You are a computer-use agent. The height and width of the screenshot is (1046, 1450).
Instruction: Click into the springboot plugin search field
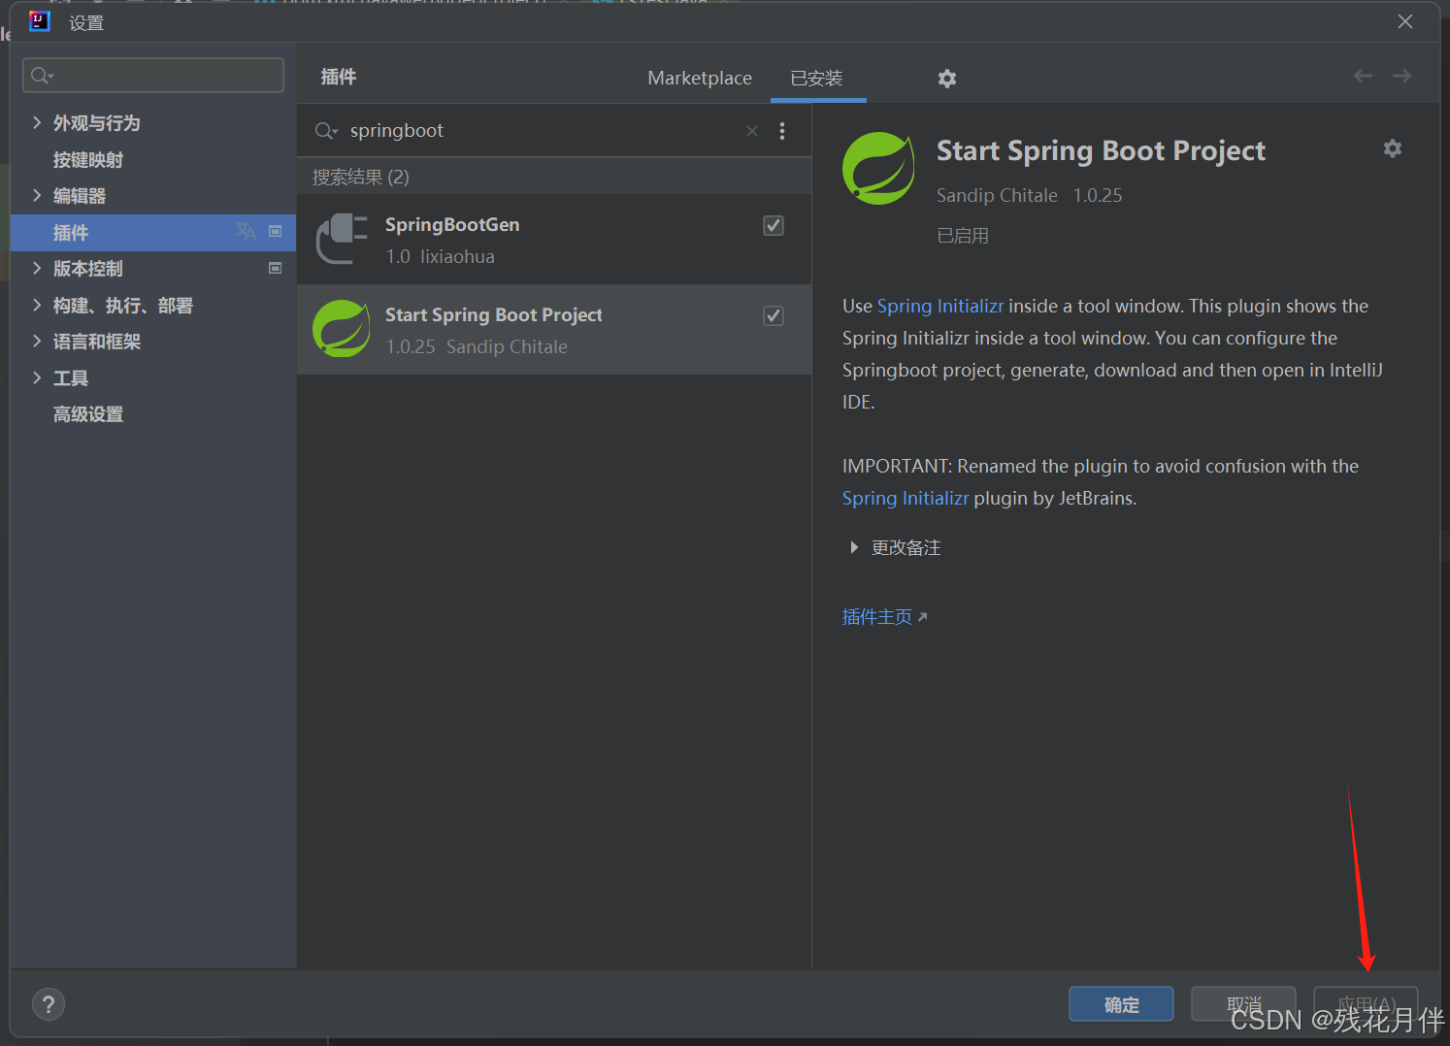pyautogui.click(x=544, y=131)
